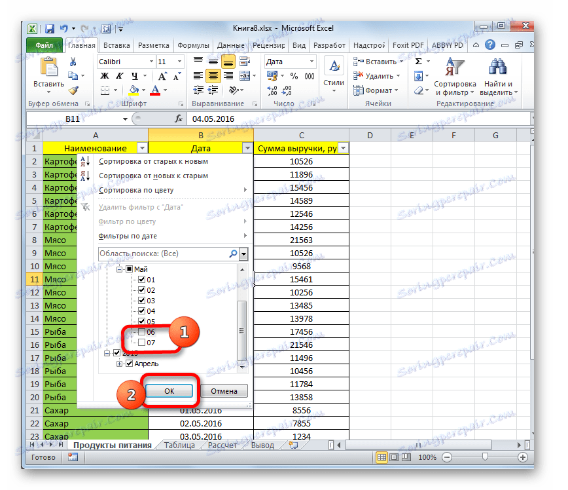Uncheck day 03 under Май

(141, 301)
